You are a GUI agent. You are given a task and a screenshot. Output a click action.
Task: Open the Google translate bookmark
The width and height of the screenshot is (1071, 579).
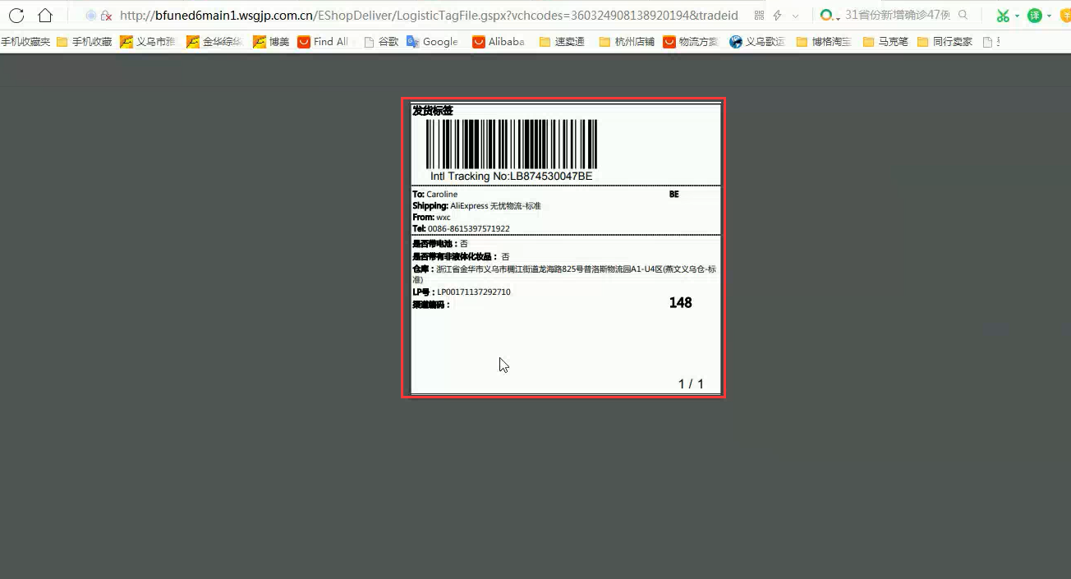(433, 42)
